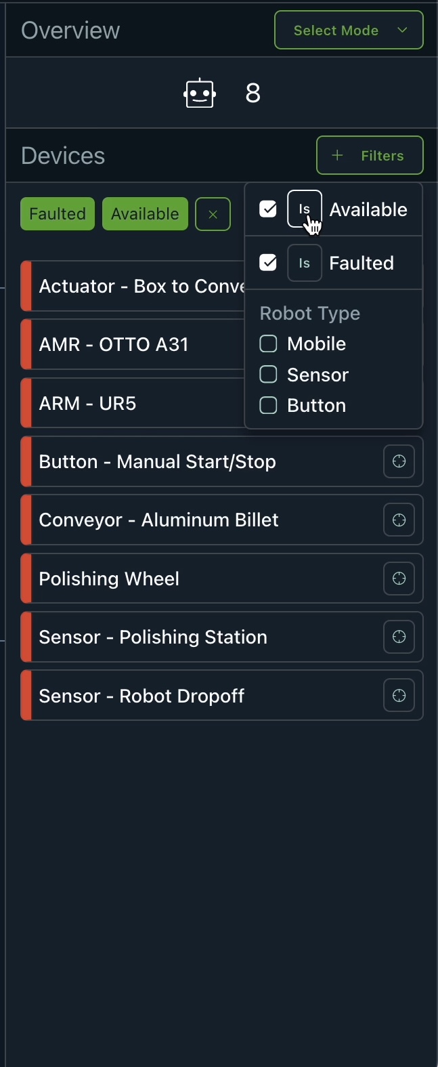Remove the Faulted filter tag
This screenshot has width=438, height=1067.
(x=58, y=214)
